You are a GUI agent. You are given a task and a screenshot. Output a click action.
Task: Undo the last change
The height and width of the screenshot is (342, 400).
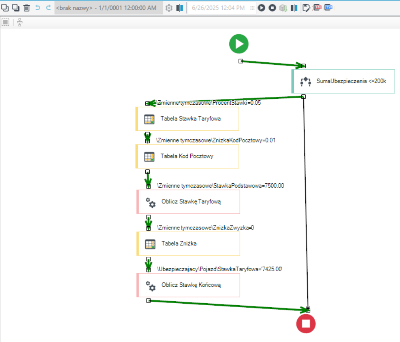(x=38, y=8)
